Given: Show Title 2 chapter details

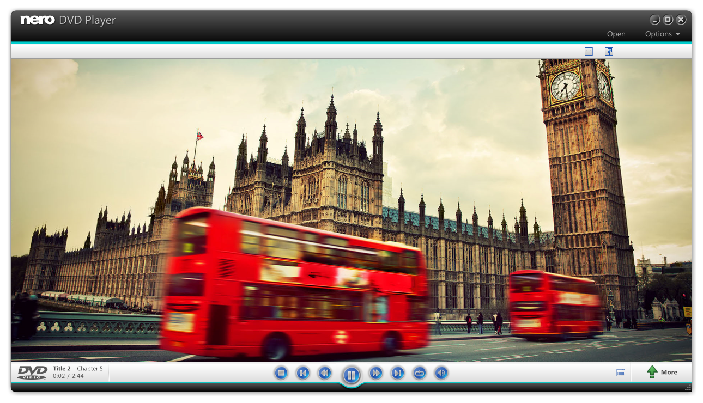Looking at the screenshot, I should [62, 368].
